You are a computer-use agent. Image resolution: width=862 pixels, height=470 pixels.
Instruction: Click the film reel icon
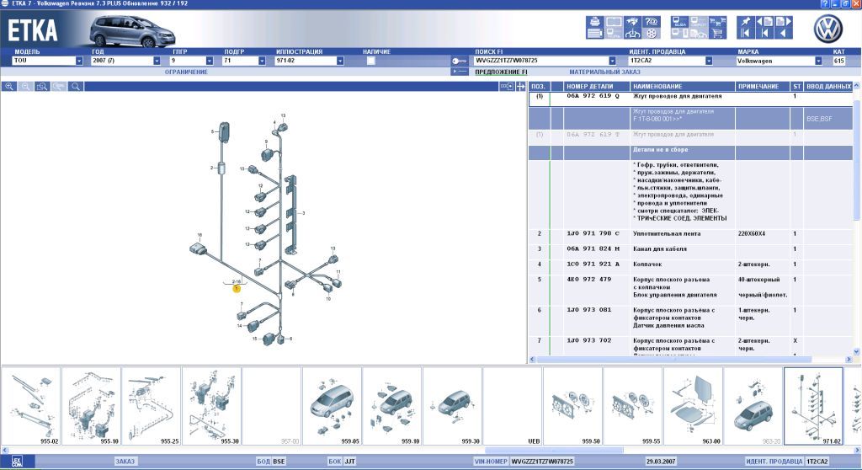(652, 33)
